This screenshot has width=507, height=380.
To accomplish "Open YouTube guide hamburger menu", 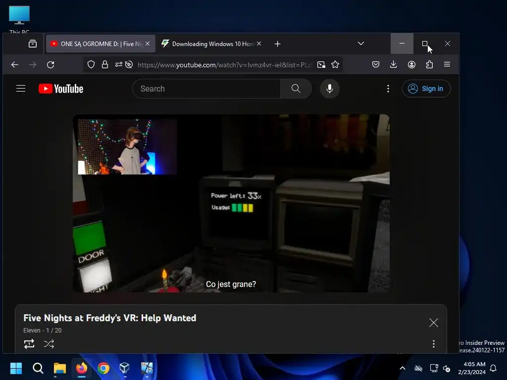I will coord(21,89).
